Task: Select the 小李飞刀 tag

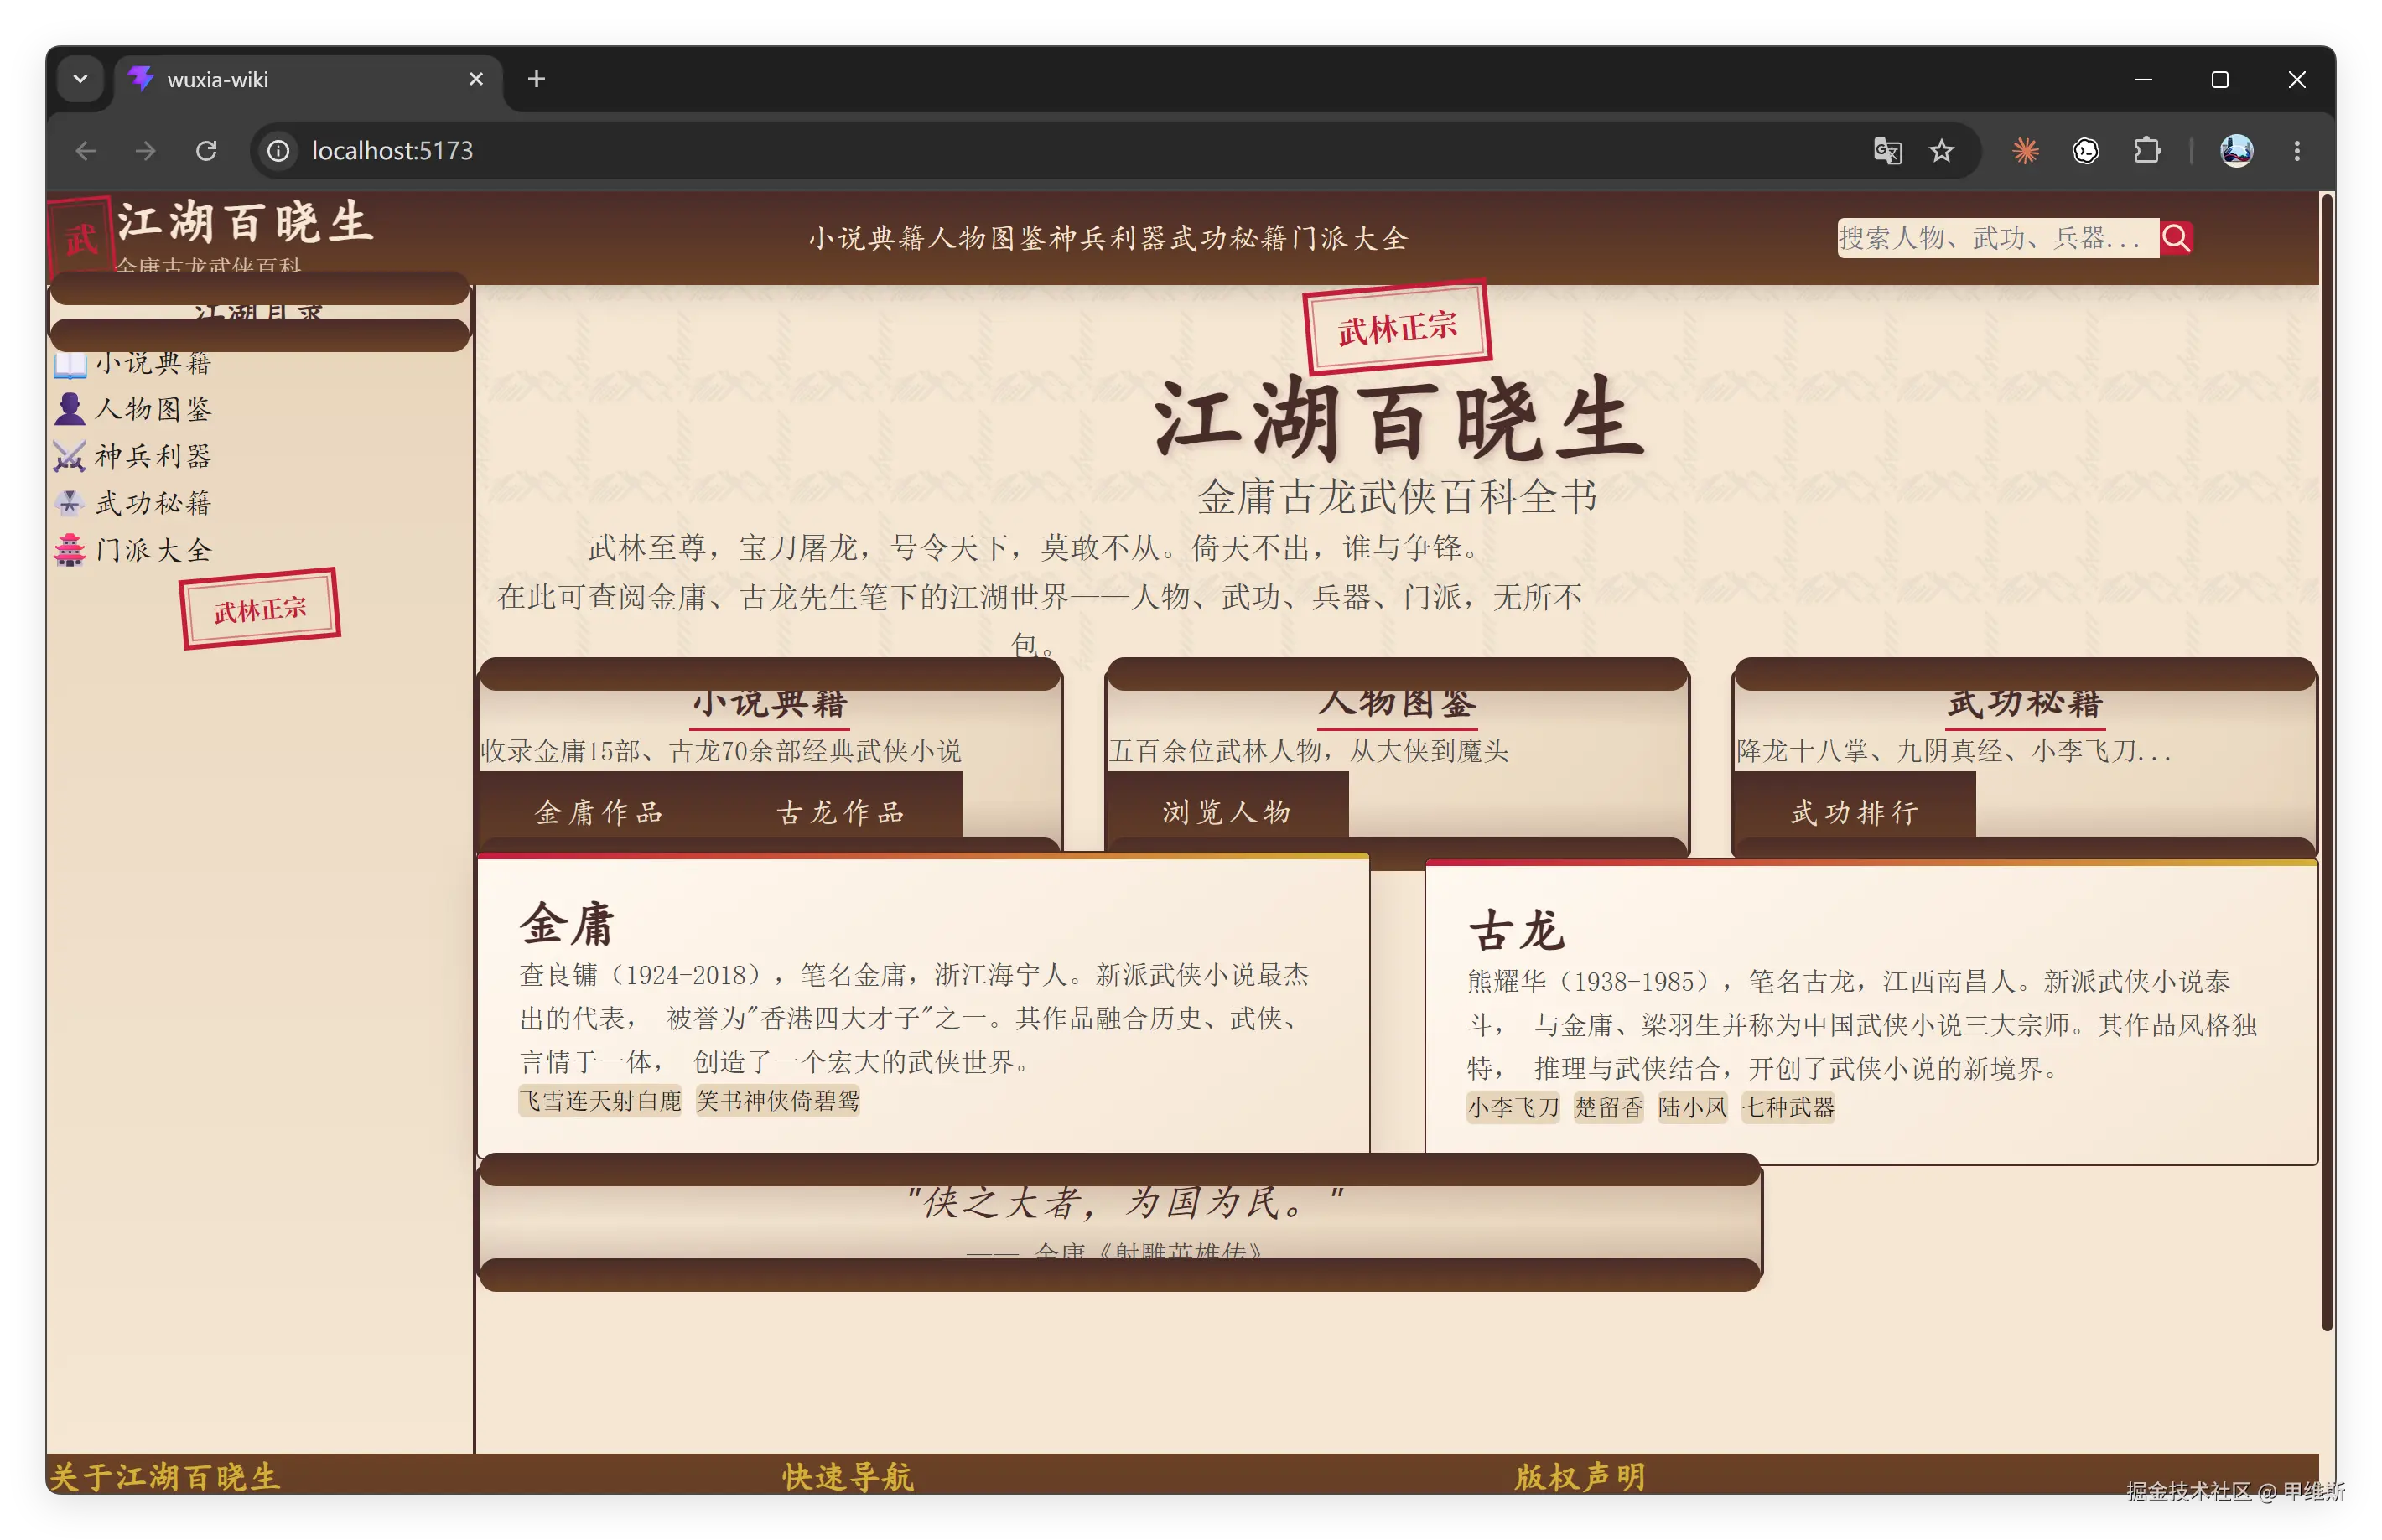Action: point(1513,1107)
